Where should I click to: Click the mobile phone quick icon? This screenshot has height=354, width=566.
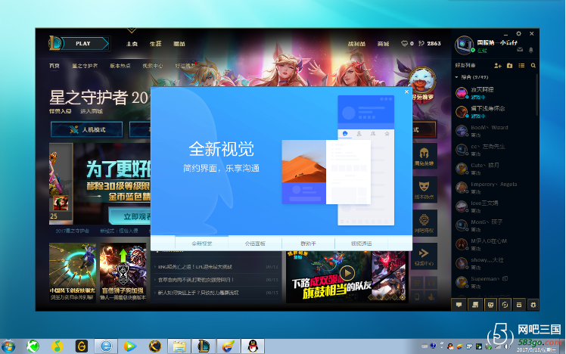(417, 297)
